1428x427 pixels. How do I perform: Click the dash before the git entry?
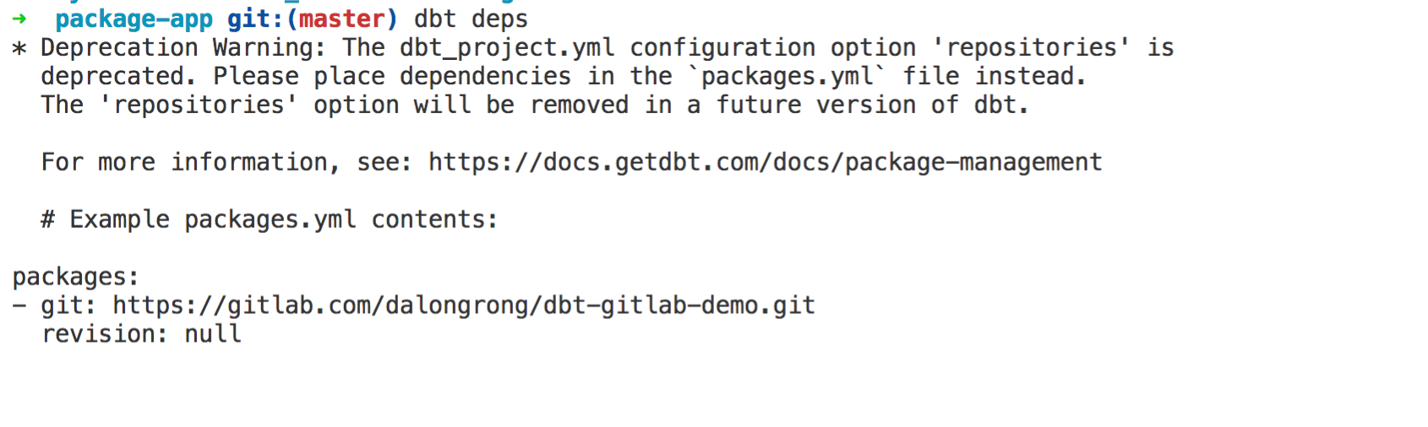[19, 305]
